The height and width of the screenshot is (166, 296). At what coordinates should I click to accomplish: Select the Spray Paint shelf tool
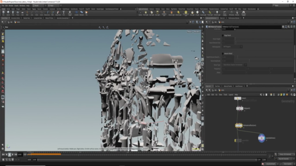(58, 13)
